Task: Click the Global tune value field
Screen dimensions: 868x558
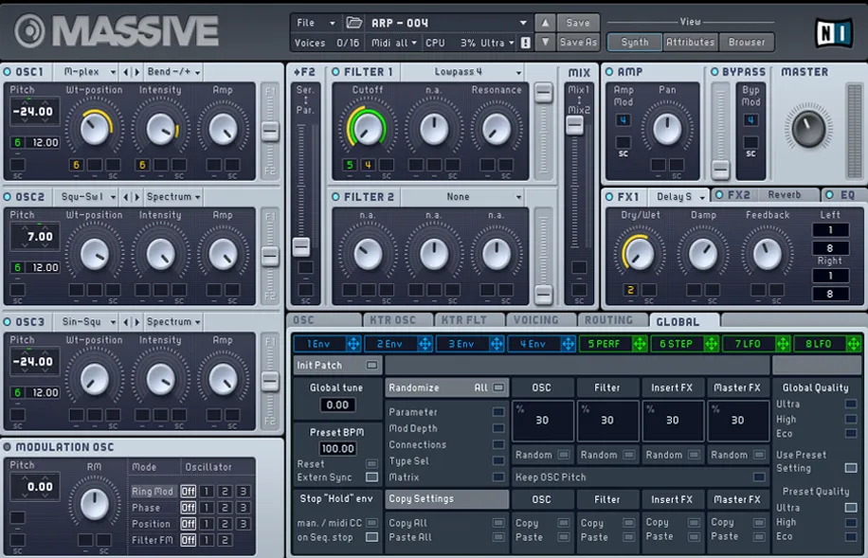Action: pos(337,405)
